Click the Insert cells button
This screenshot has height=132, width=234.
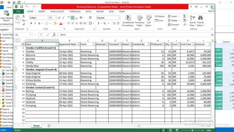174,16
